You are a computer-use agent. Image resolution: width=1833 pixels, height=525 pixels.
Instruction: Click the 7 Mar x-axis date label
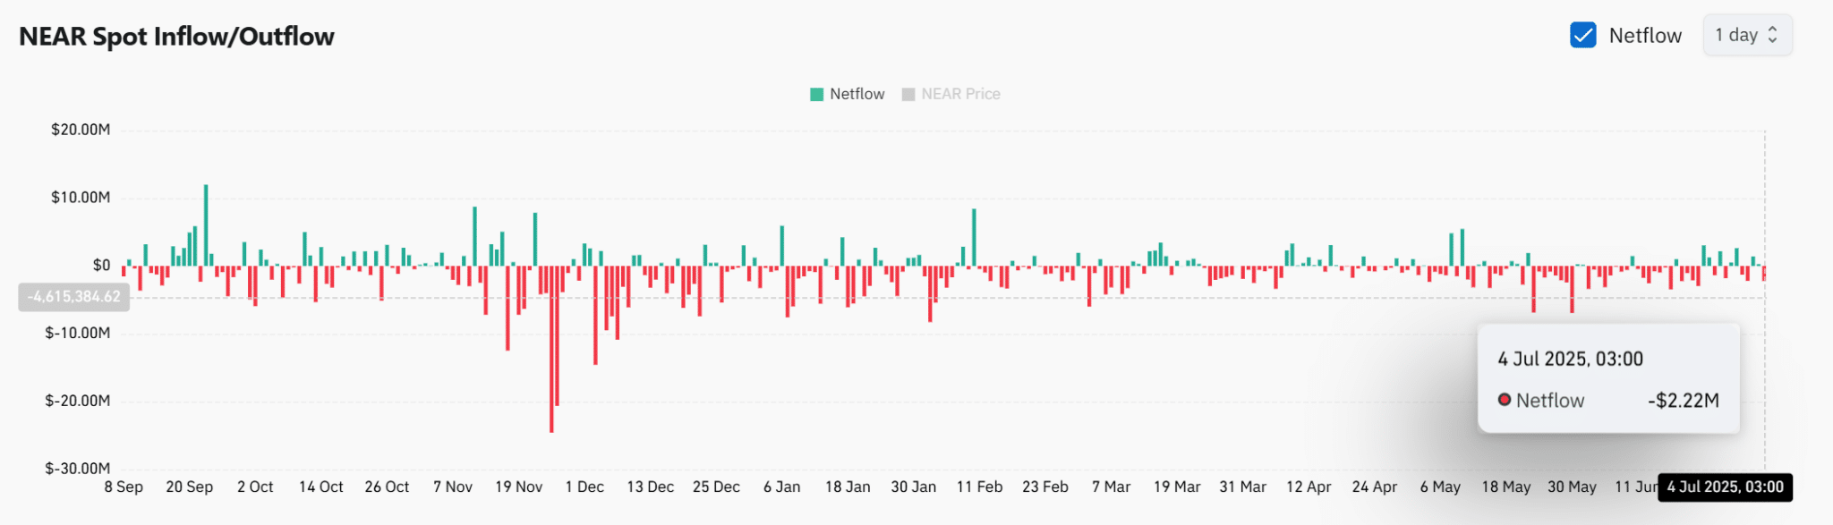[x=1111, y=487]
